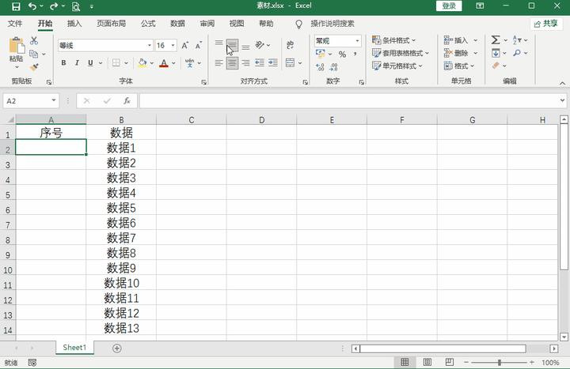
Task: Activate the Format Painter brush
Action: 34,67
